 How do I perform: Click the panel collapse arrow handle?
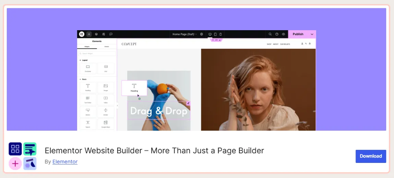coord(117,106)
